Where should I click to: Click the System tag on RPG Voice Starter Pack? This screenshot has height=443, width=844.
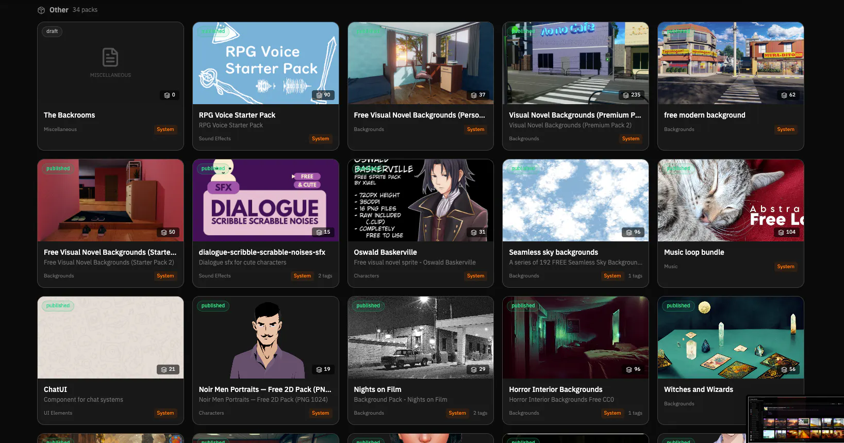tap(320, 139)
